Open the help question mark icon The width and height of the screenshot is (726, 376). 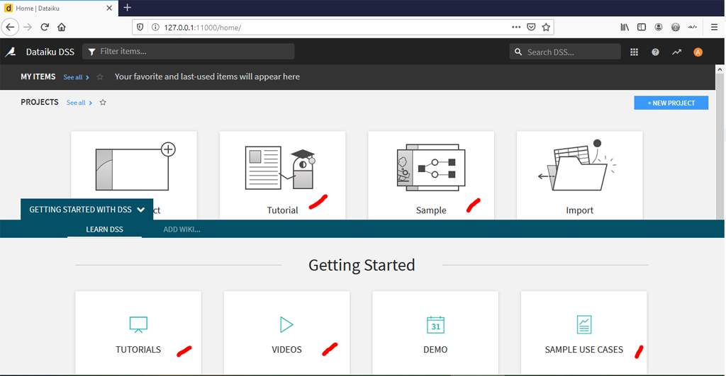pyautogui.click(x=655, y=52)
